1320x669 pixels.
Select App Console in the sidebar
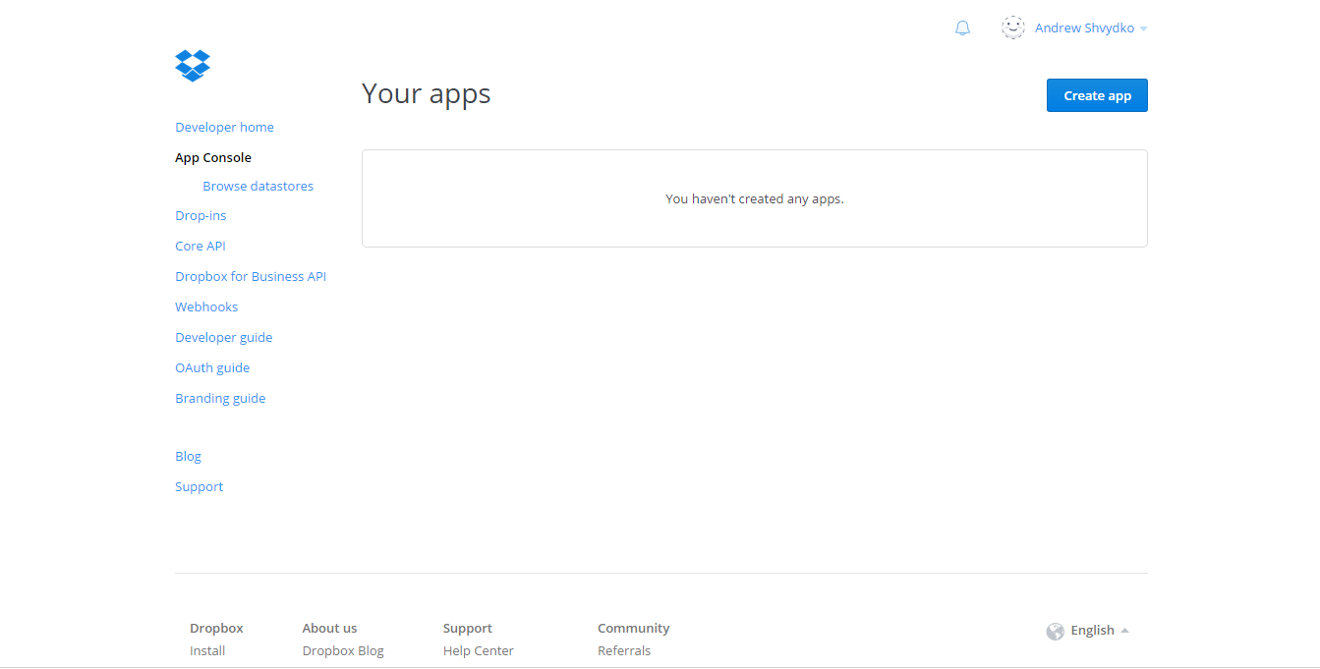(213, 157)
